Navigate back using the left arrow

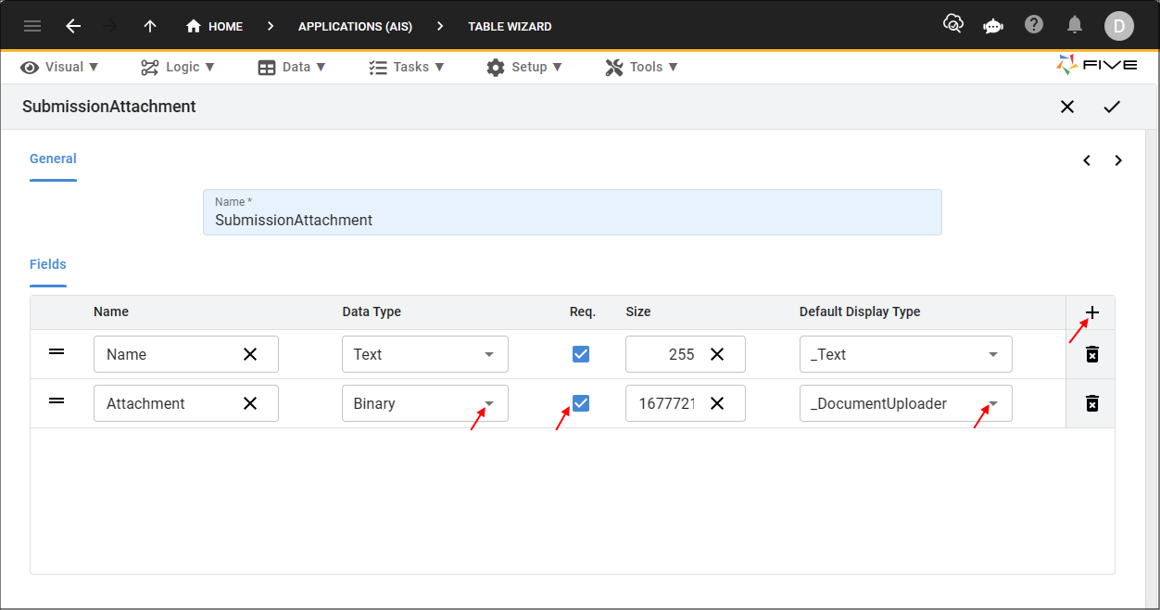(x=73, y=26)
